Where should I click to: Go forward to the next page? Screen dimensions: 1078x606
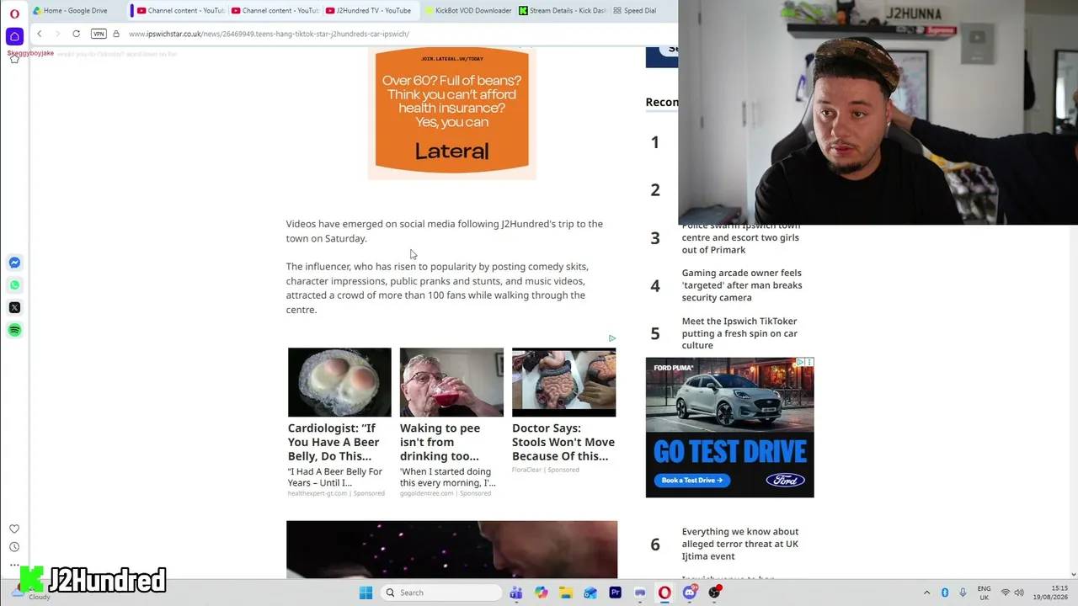(57, 34)
